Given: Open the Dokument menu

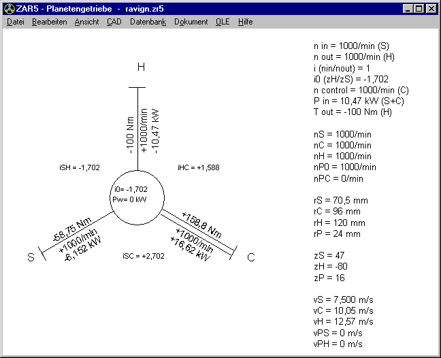Looking at the screenshot, I should pyautogui.click(x=191, y=22).
